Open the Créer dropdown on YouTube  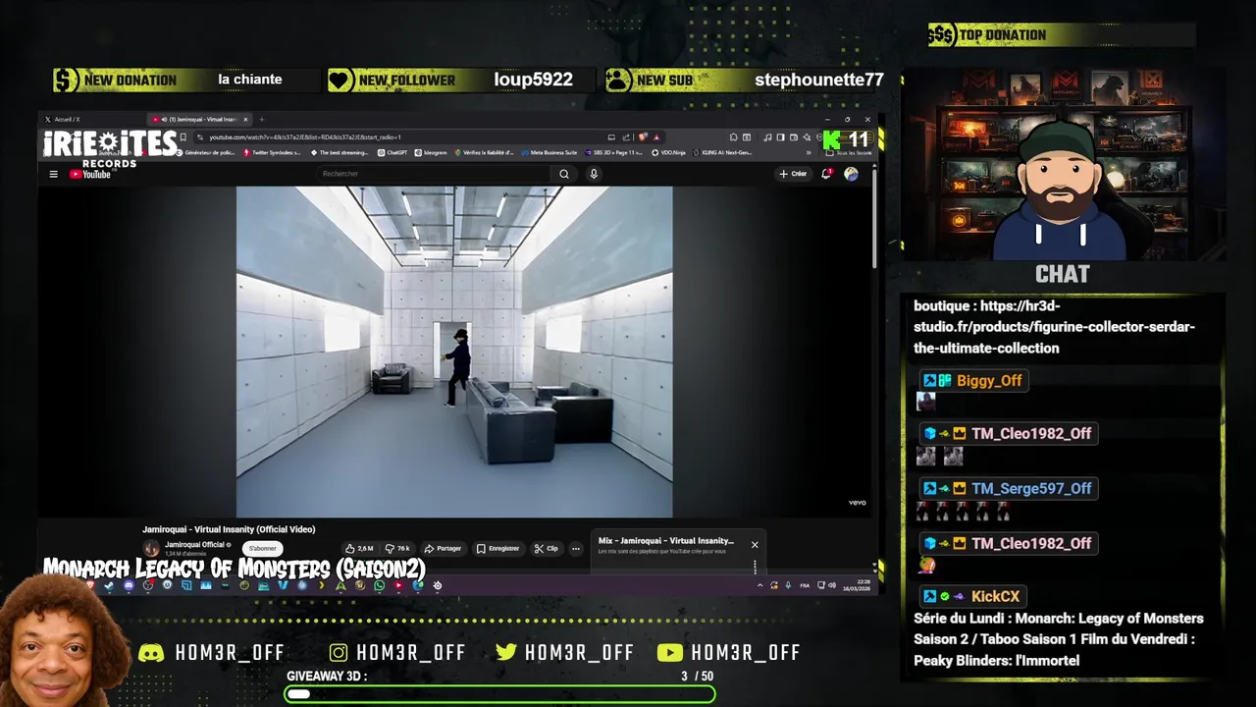pyautogui.click(x=793, y=174)
